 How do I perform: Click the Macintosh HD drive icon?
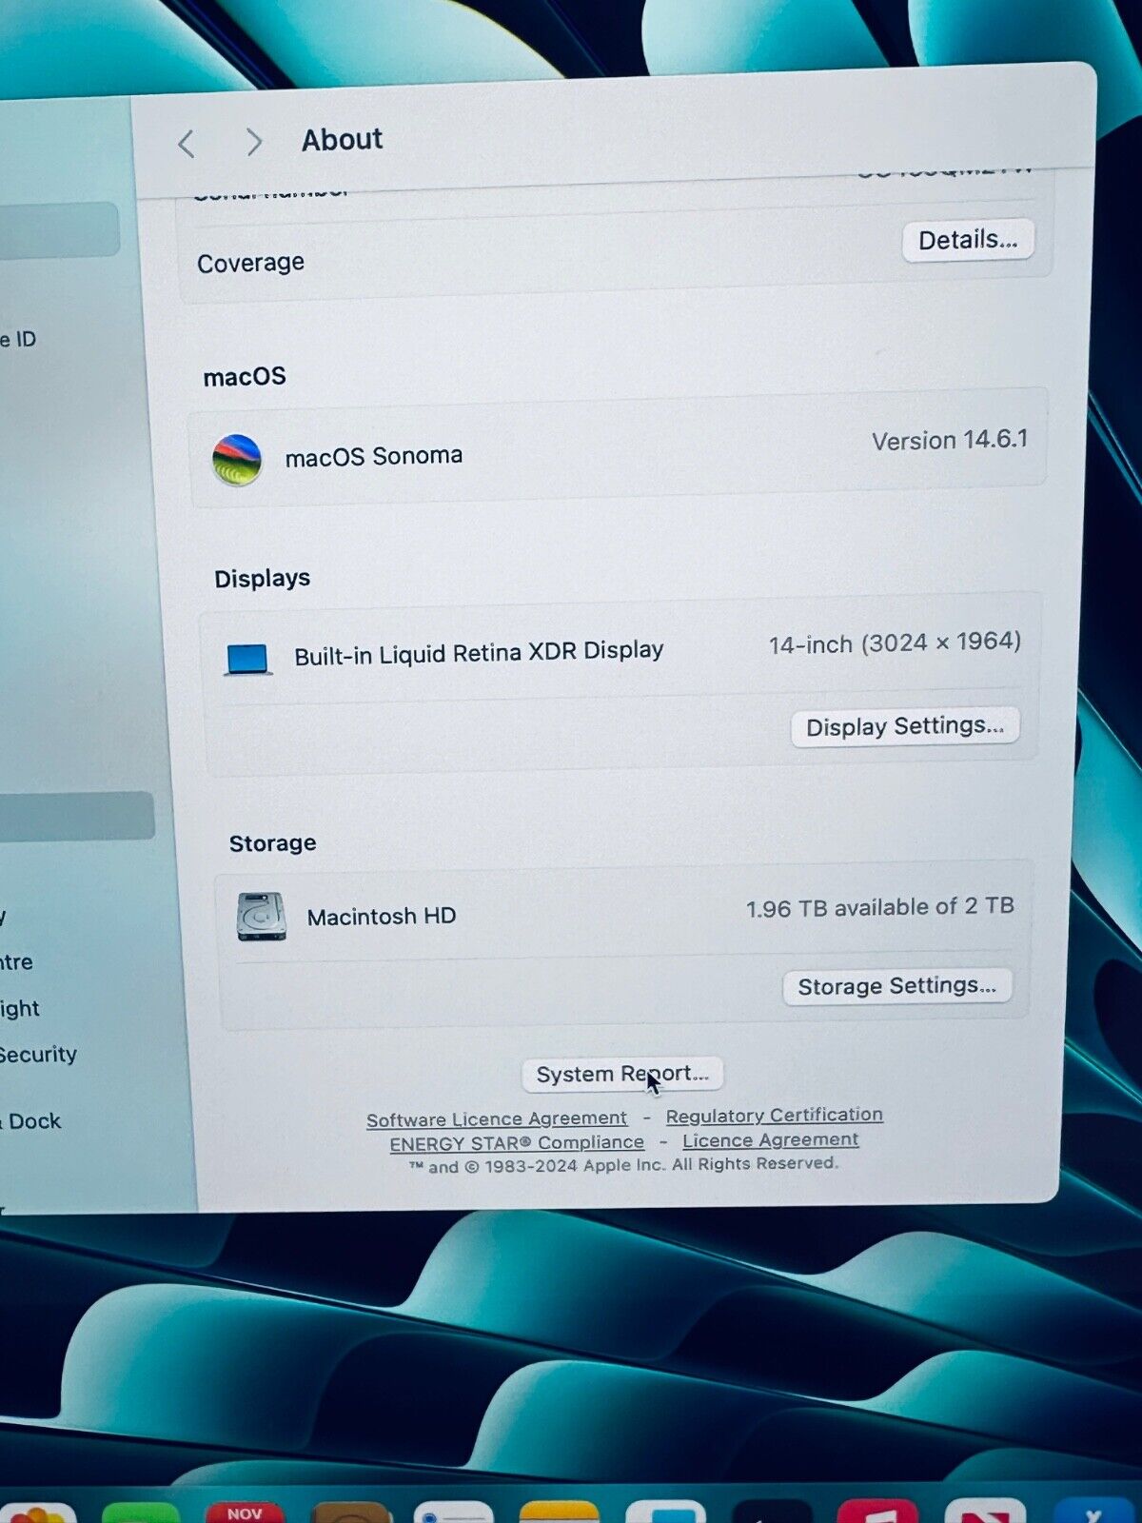[262, 918]
